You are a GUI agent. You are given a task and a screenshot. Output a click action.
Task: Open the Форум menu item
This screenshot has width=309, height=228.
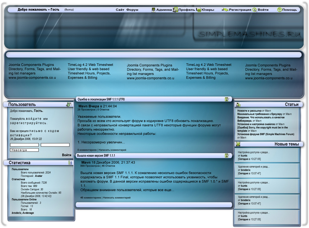pos(132,10)
